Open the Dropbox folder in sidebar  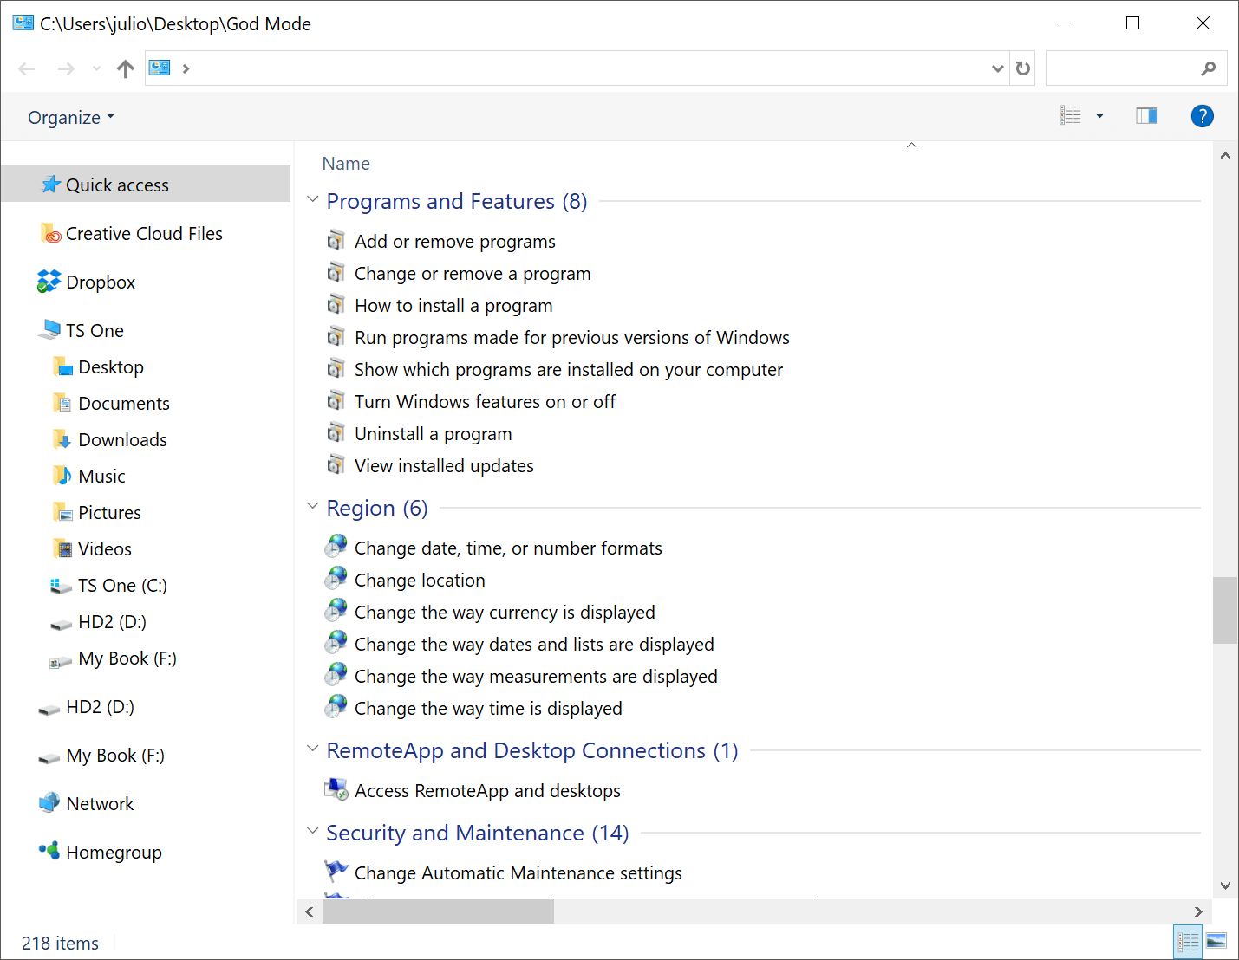pyautogui.click(x=101, y=282)
